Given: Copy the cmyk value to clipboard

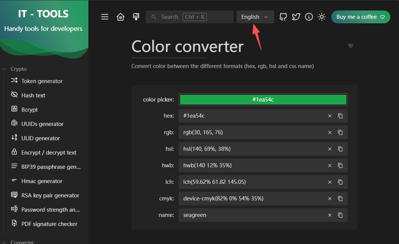Looking at the screenshot, I should (x=340, y=199).
